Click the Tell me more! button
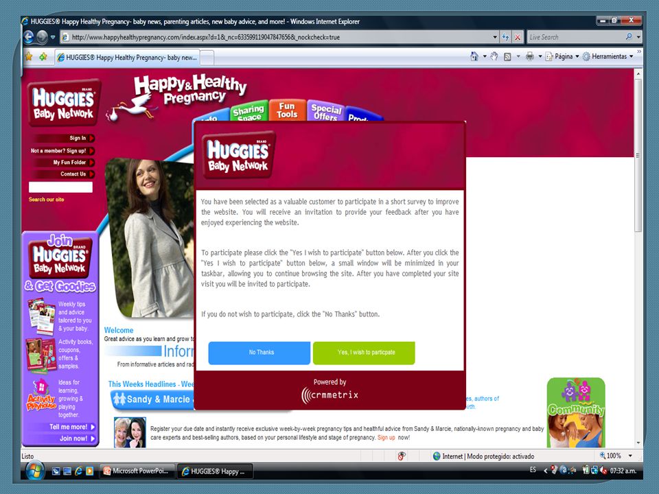659x494 pixels. 72,427
